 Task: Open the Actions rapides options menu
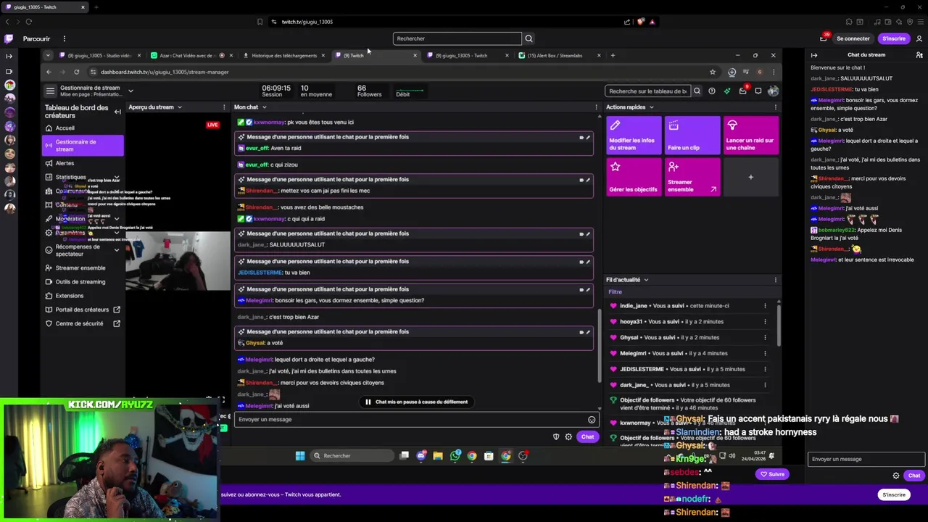click(x=775, y=107)
